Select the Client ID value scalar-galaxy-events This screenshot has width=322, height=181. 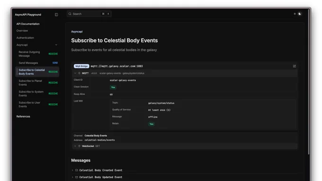coord(123,80)
